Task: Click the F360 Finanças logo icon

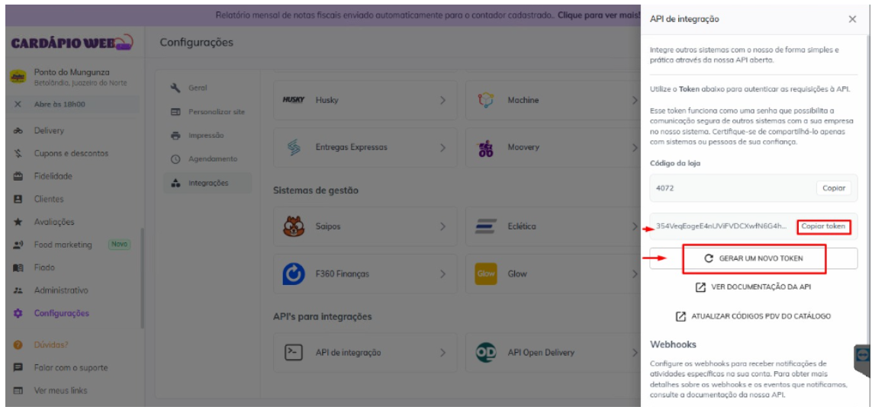Action: pyautogui.click(x=294, y=274)
